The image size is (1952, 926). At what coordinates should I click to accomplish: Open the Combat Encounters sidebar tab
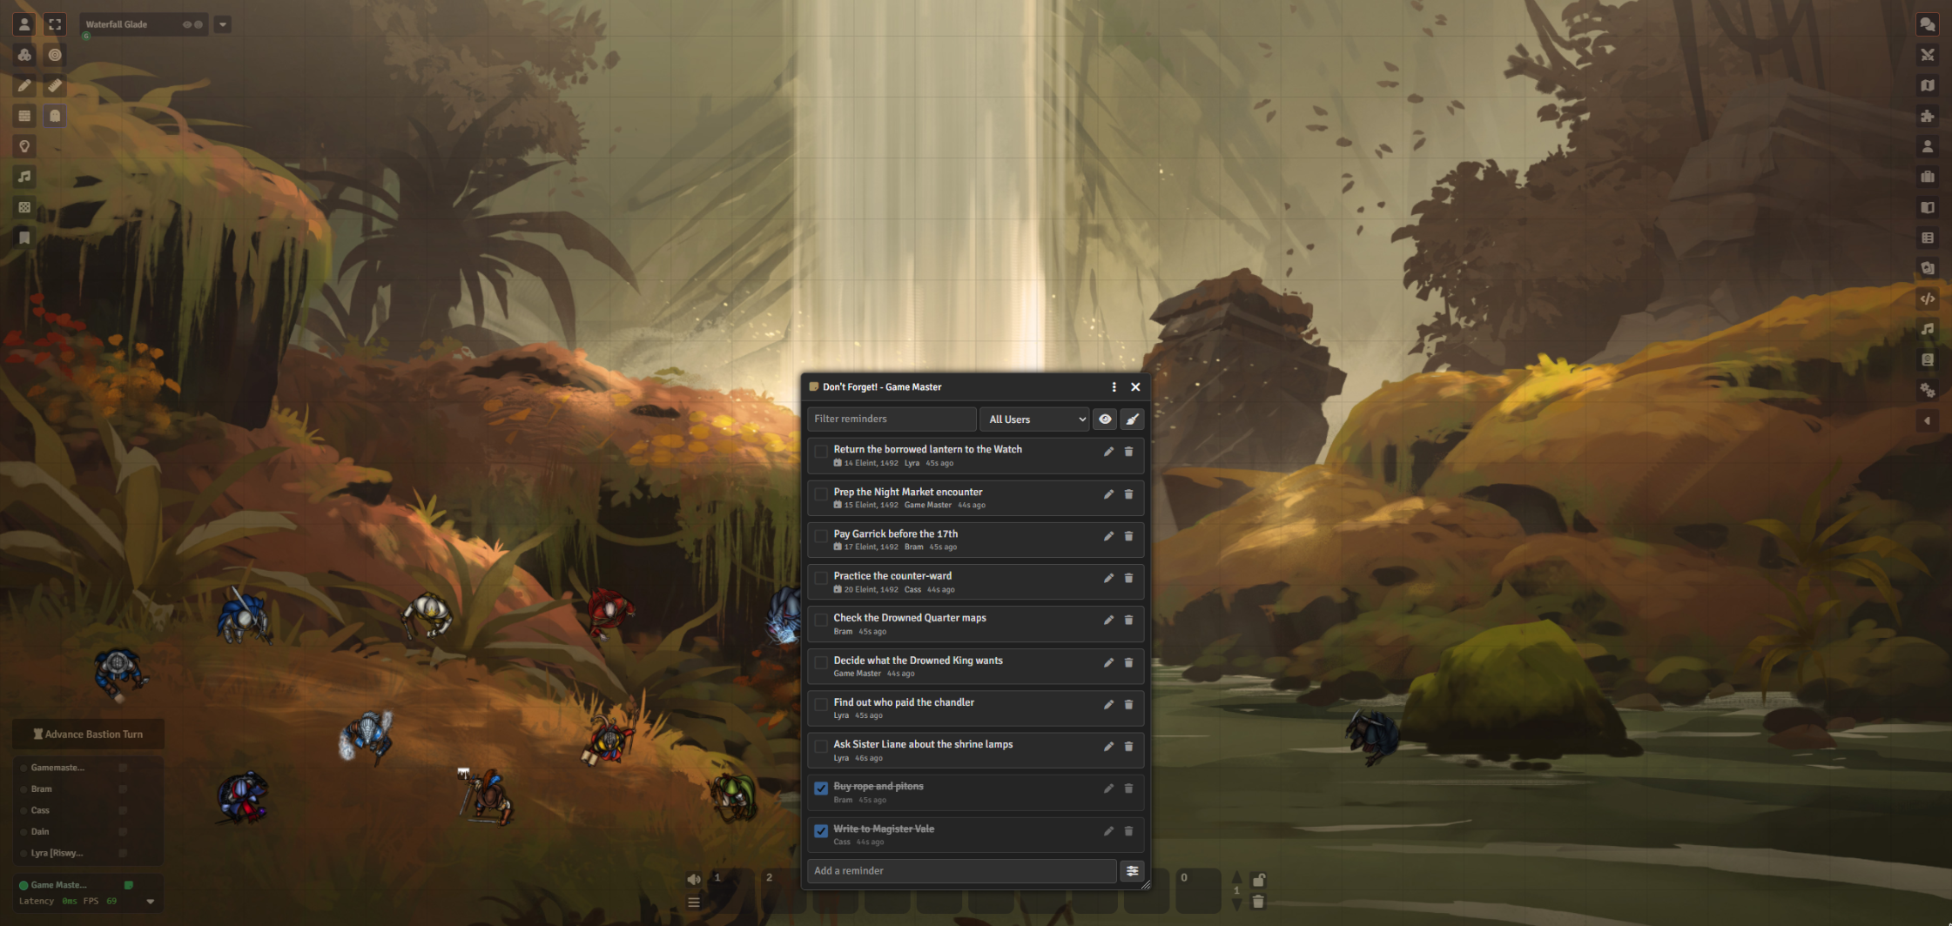click(1927, 55)
